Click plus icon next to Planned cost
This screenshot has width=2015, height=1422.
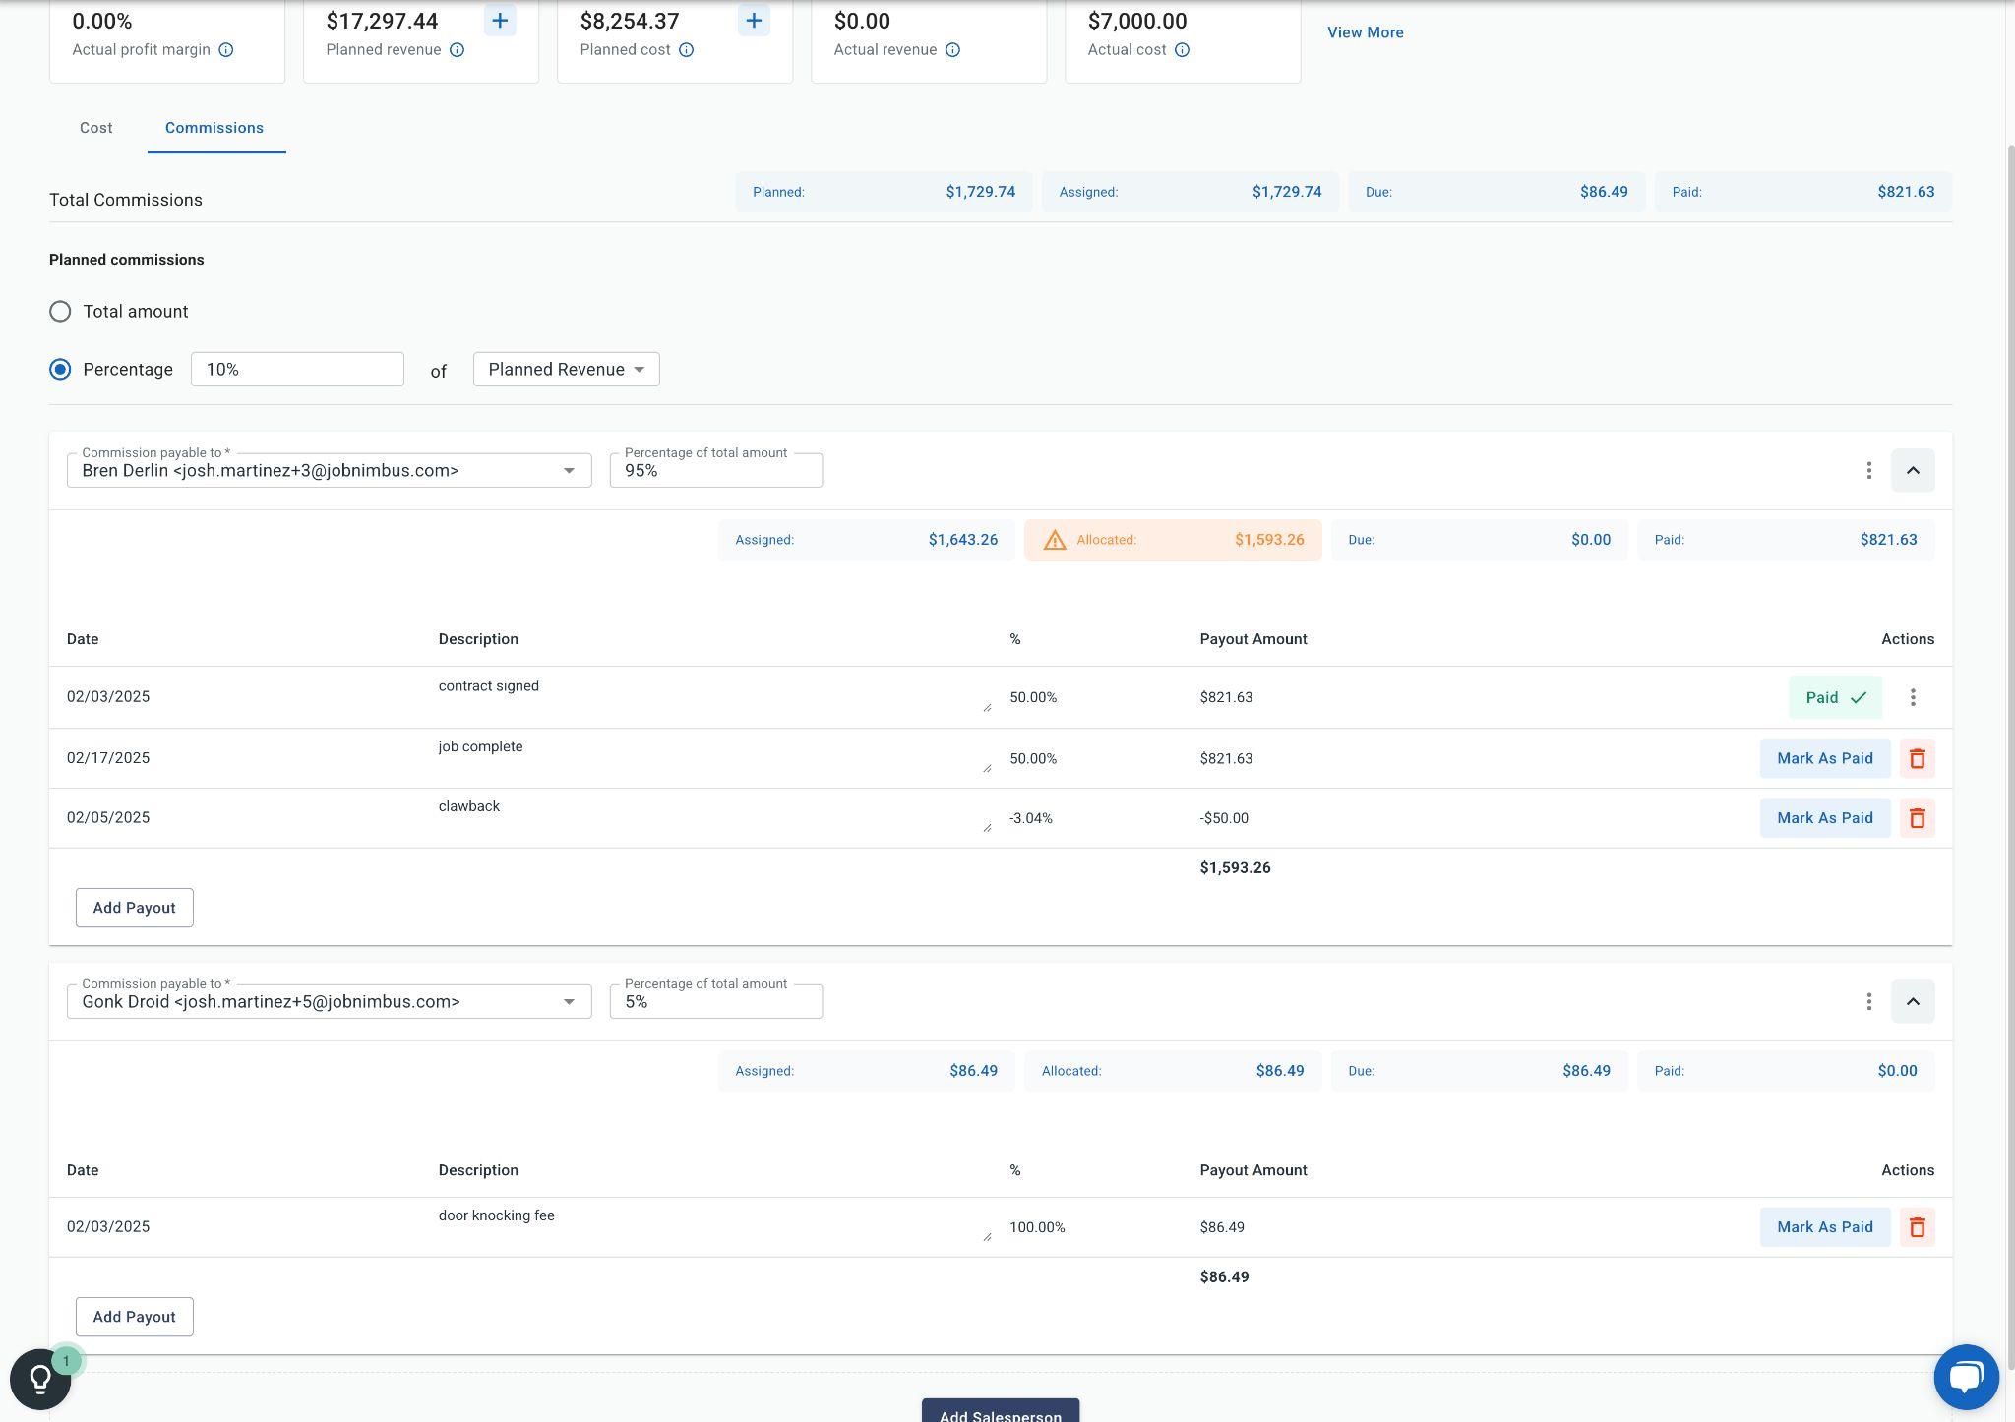tap(754, 21)
